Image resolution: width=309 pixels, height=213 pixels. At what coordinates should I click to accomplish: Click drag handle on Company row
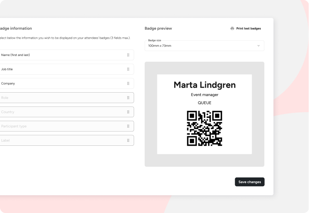coord(128,83)
